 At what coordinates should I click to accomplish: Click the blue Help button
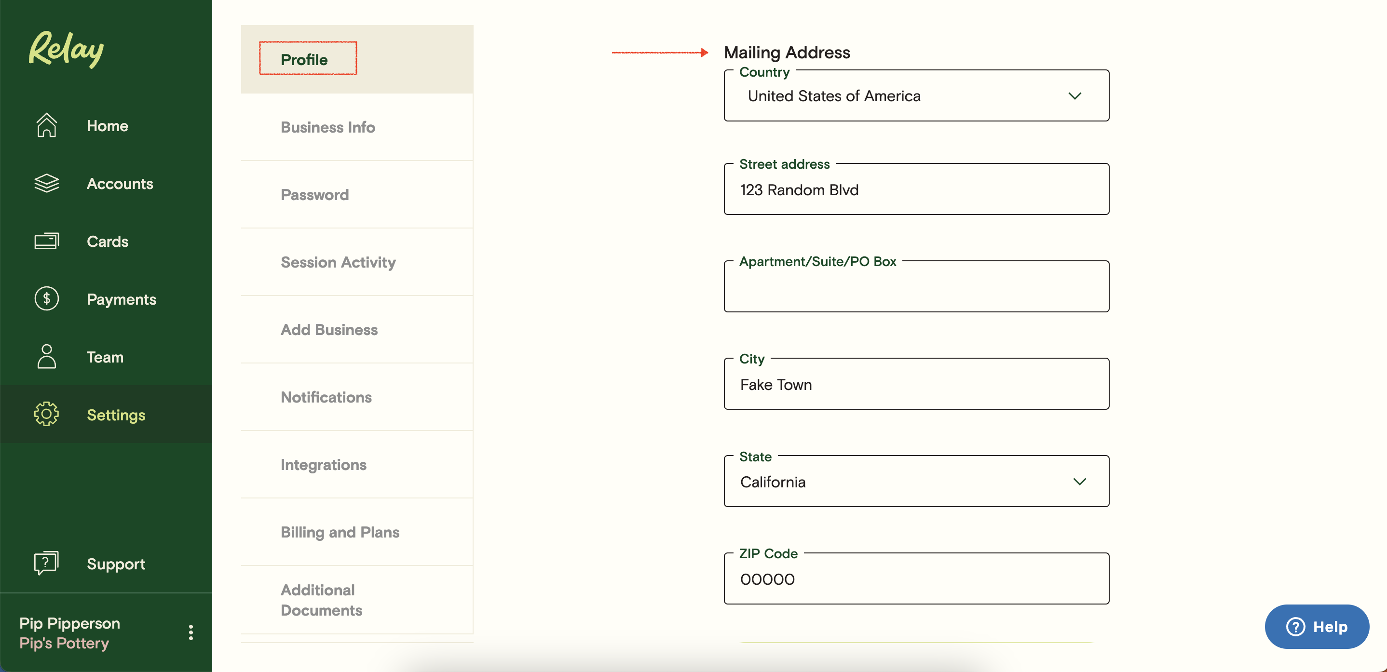point(1317,627)
